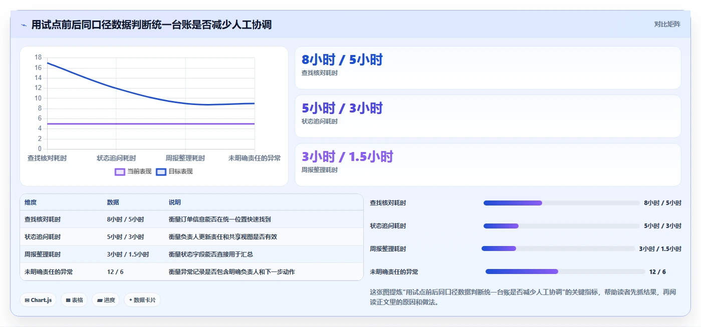Click chart x-axis label 未明确责任的异常
This screenshot has height=327, width=701.
coord(255,158)
